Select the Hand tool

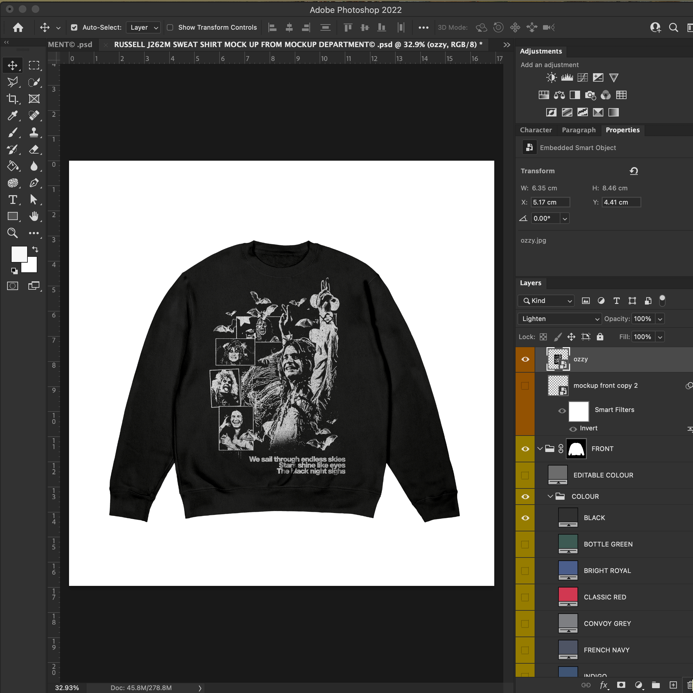34,216
